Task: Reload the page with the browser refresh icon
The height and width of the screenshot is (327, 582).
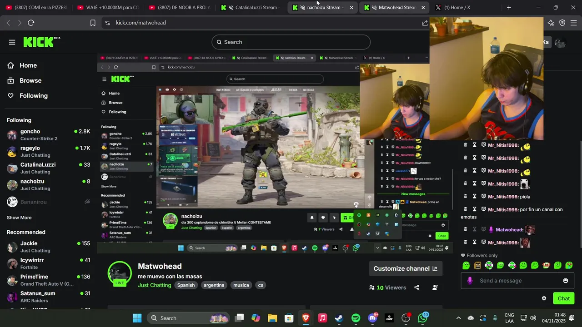Action: [31, 23]
